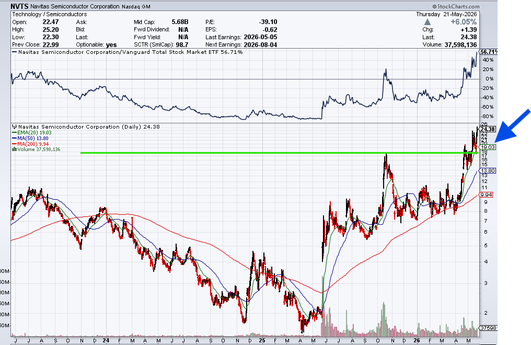The width and height of the screenshot is (531, 345).
Task: Click the Fwd Yield N/A value
Action: pyautogui.click(x=183, y=37)
